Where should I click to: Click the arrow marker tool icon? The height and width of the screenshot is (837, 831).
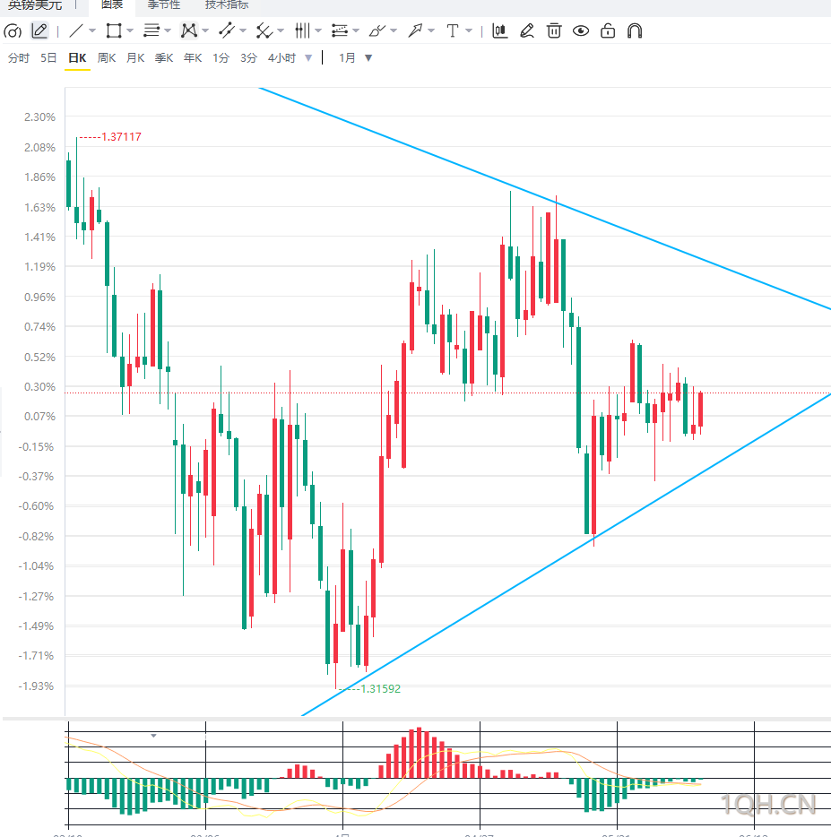(415, 31)
